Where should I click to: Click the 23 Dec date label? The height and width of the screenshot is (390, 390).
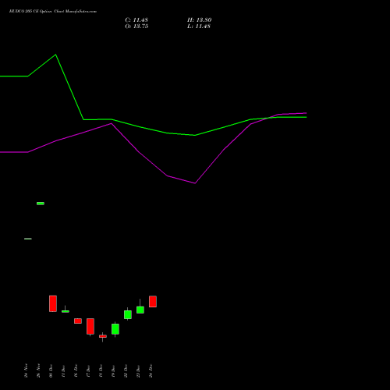138,370
